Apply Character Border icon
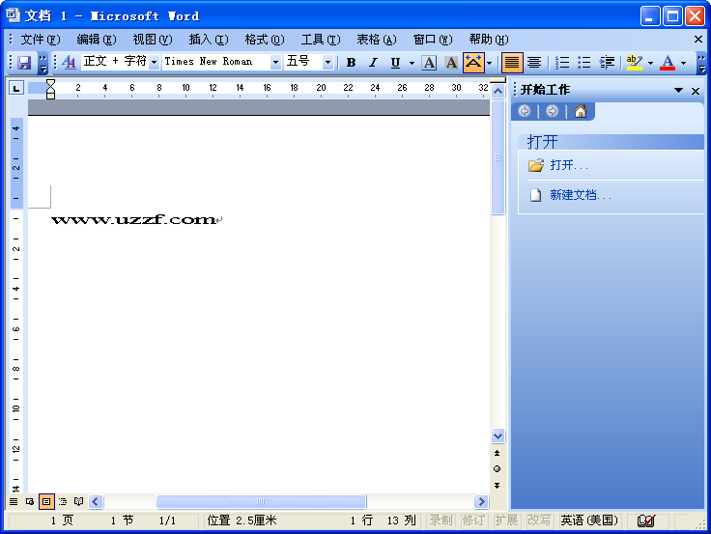Viewport: 711px width, 534px height. coord(429,62)
